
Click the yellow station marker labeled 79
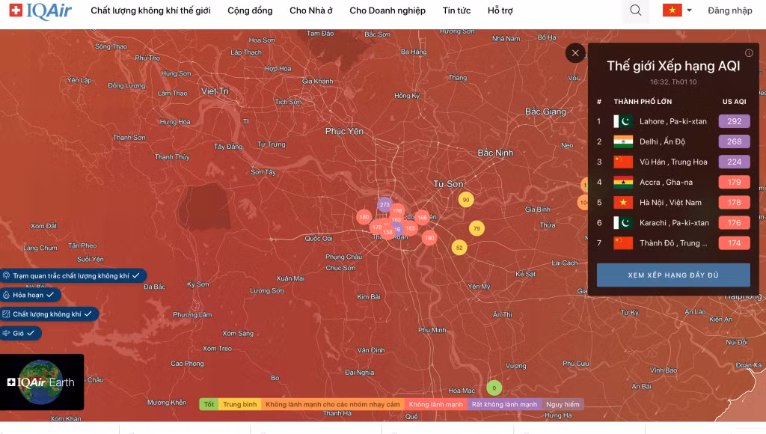[x=477, y=228]
